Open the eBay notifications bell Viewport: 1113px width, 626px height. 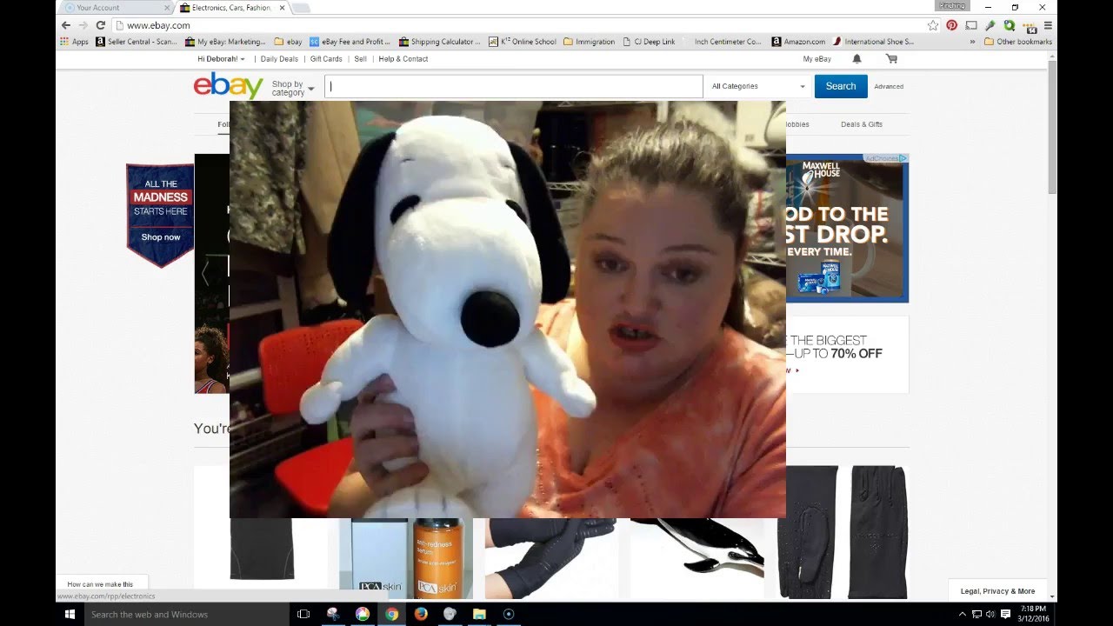point(856,59)
